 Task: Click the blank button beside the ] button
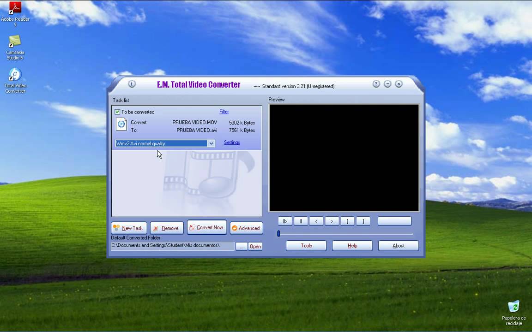[x=394, y=221]
